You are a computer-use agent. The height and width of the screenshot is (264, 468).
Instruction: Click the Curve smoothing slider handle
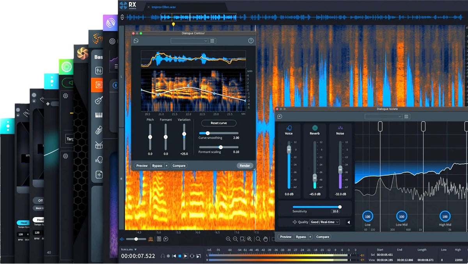point(207,133)
